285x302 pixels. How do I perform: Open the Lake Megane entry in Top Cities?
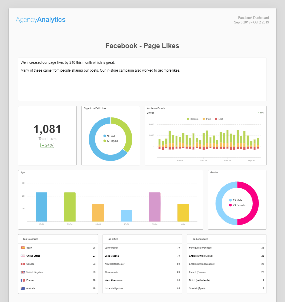click(x=111, y=256)
